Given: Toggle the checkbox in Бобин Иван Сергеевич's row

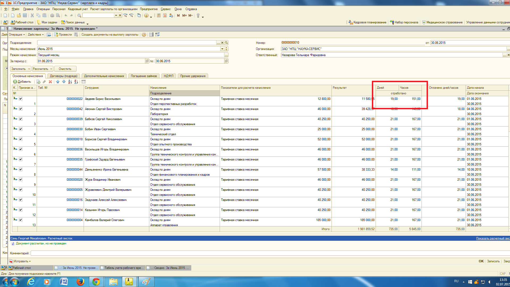Looking at the screenshot, I should [x=20, y=129].
